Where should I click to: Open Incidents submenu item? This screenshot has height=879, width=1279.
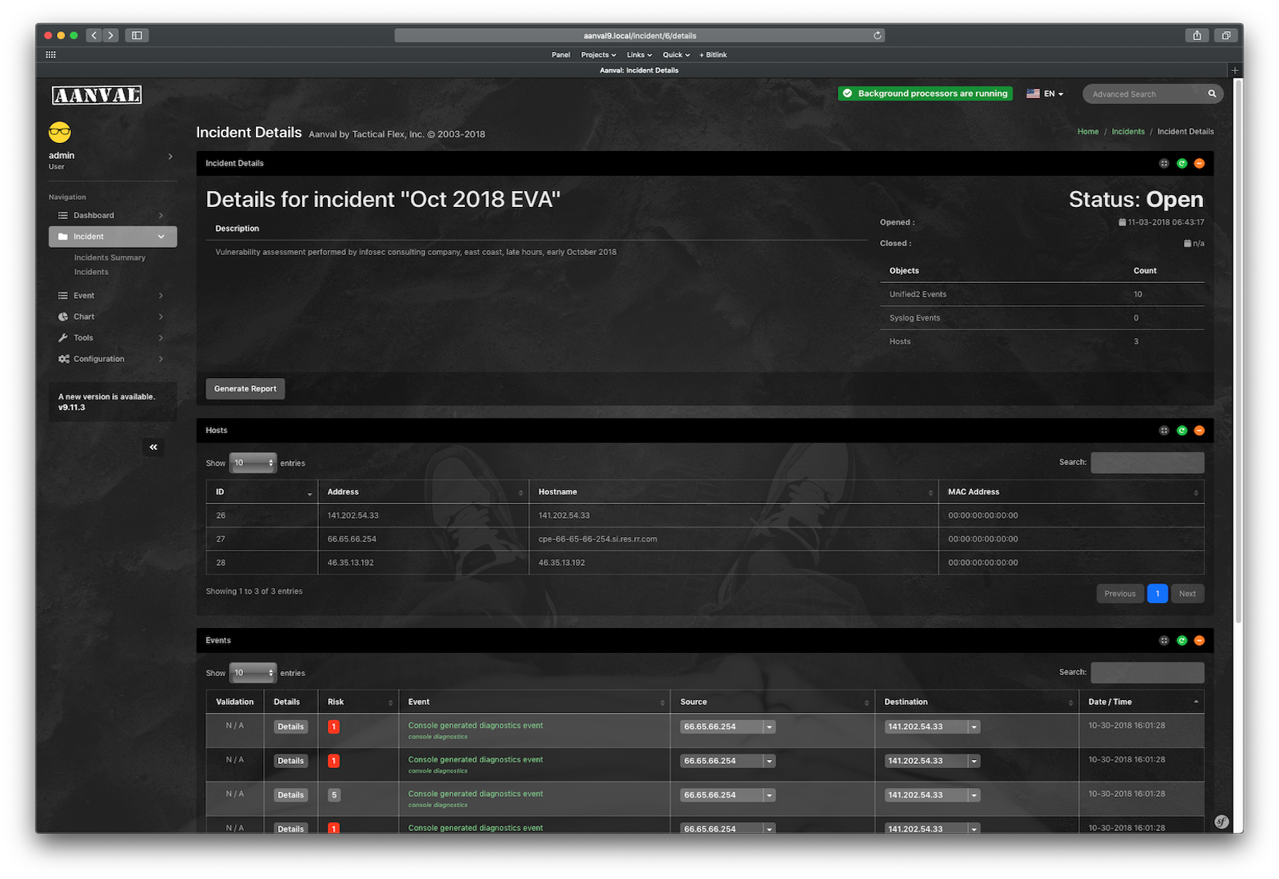(91, 272)
